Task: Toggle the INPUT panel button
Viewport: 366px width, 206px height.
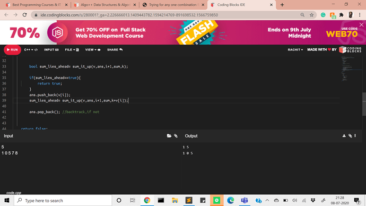Action: 51,50
